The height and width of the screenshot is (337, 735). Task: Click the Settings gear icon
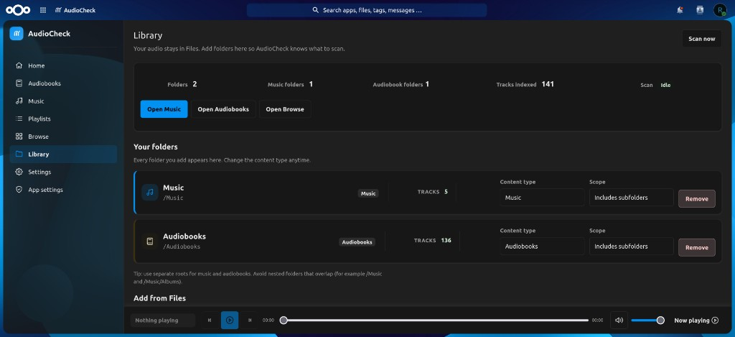[x=19, y=172]
